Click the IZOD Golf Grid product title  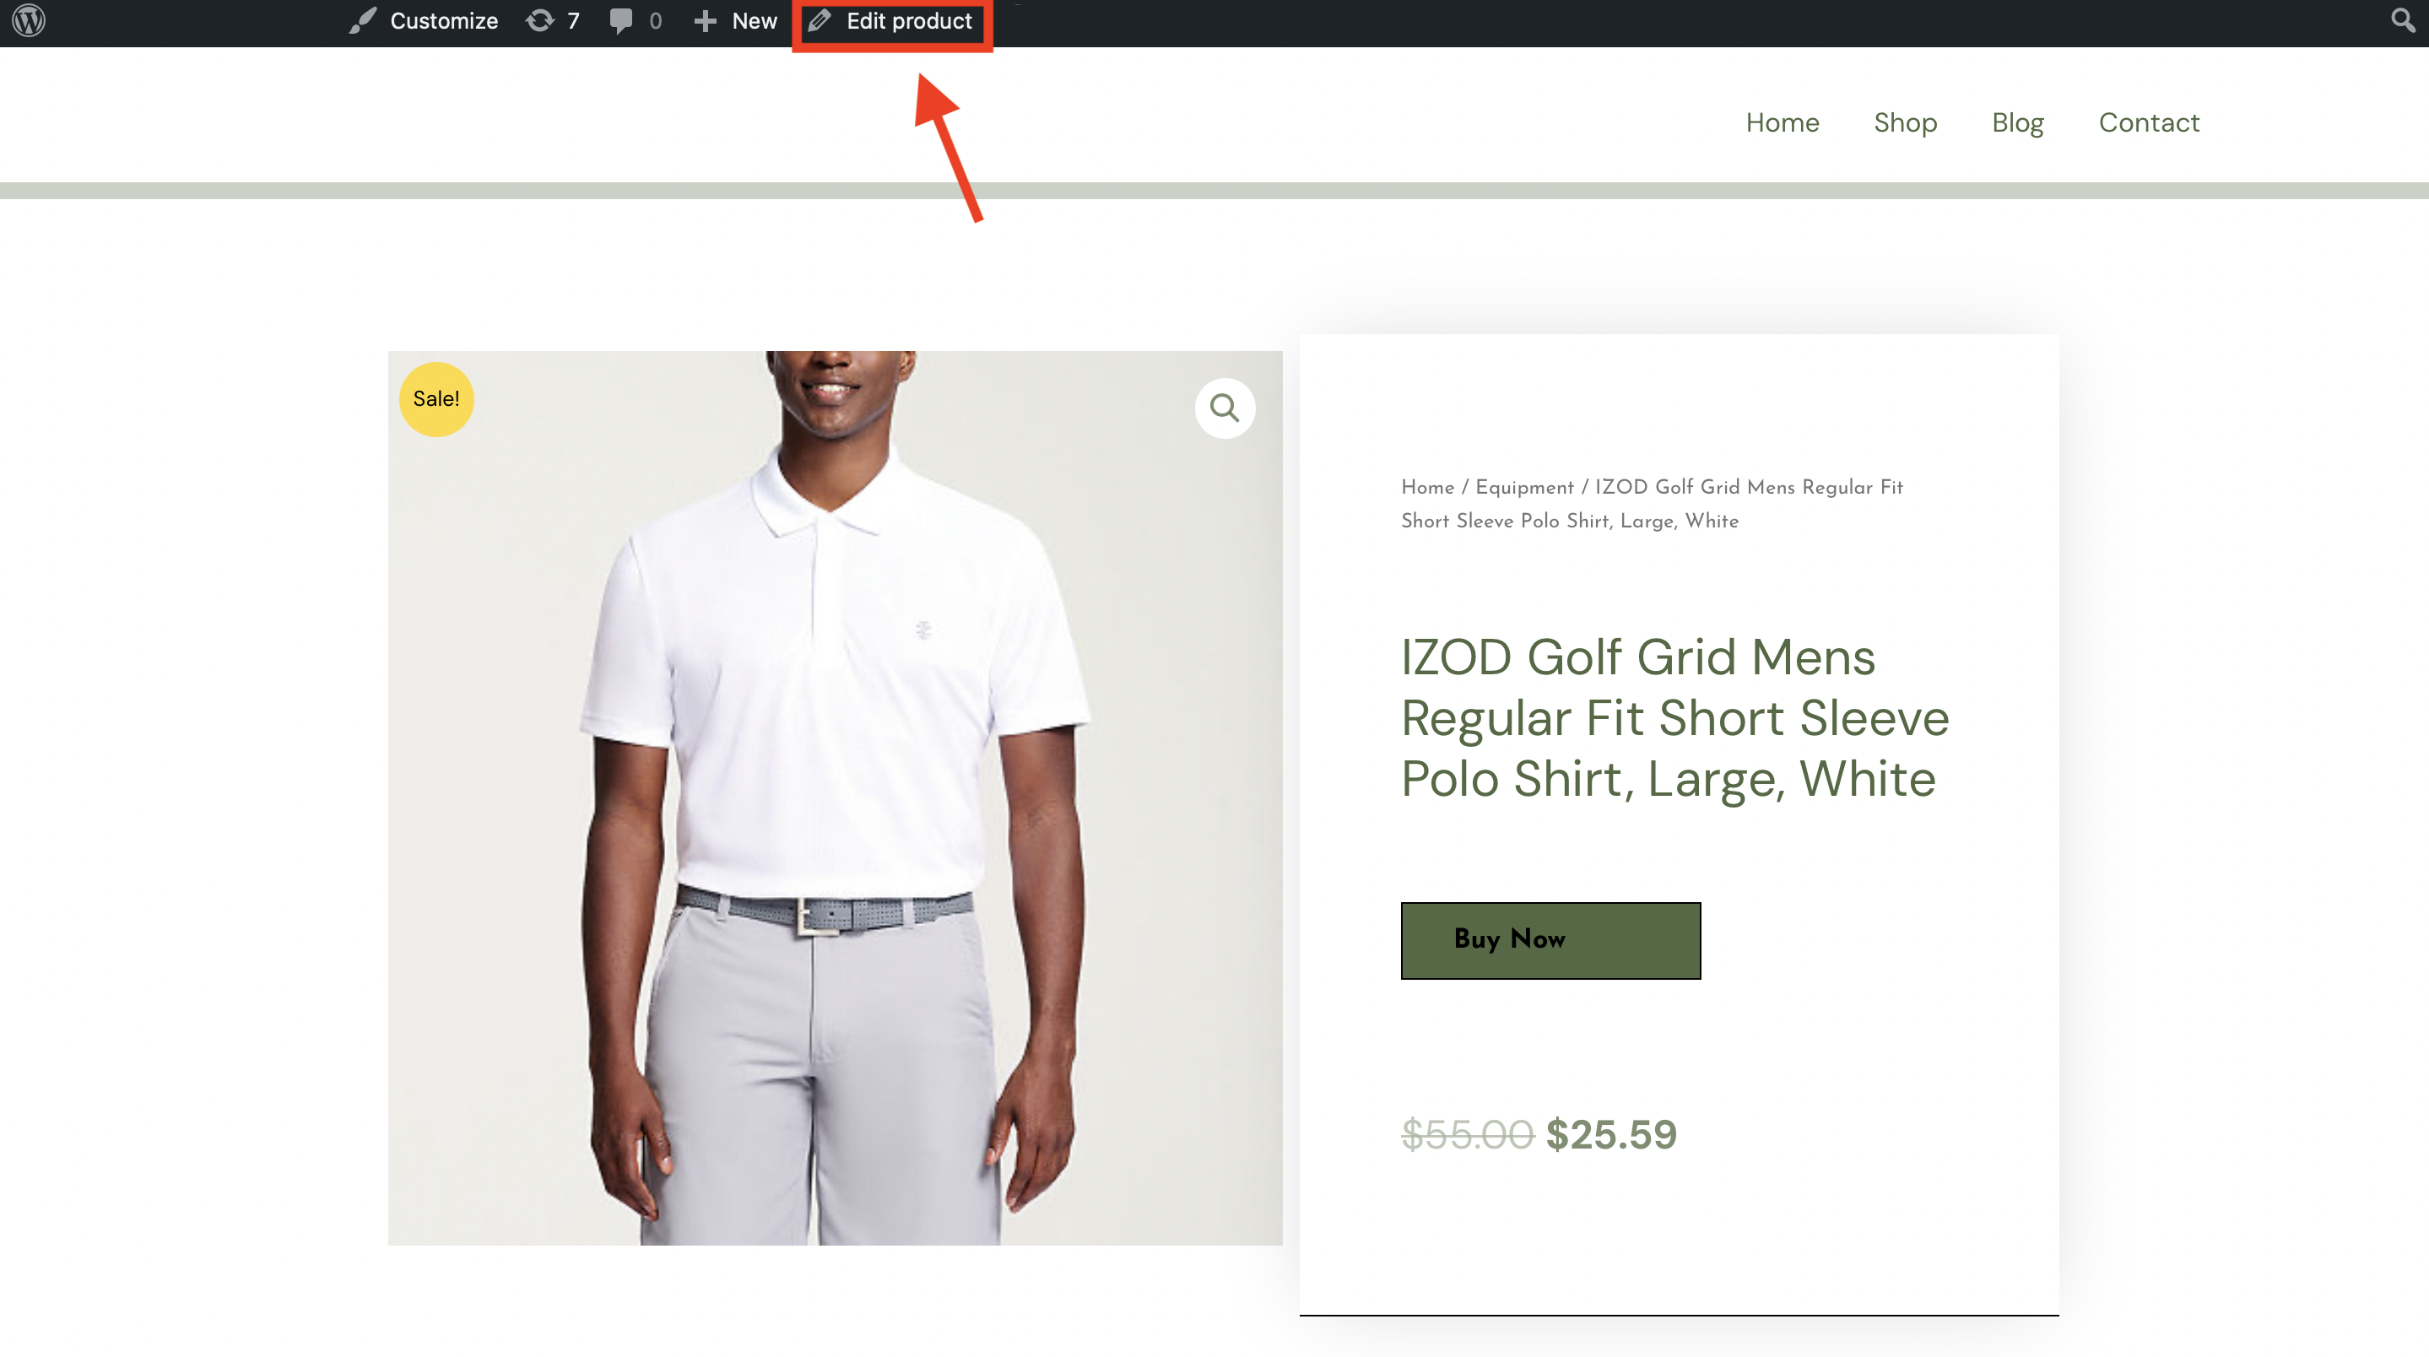click(x=1674, y=716)
